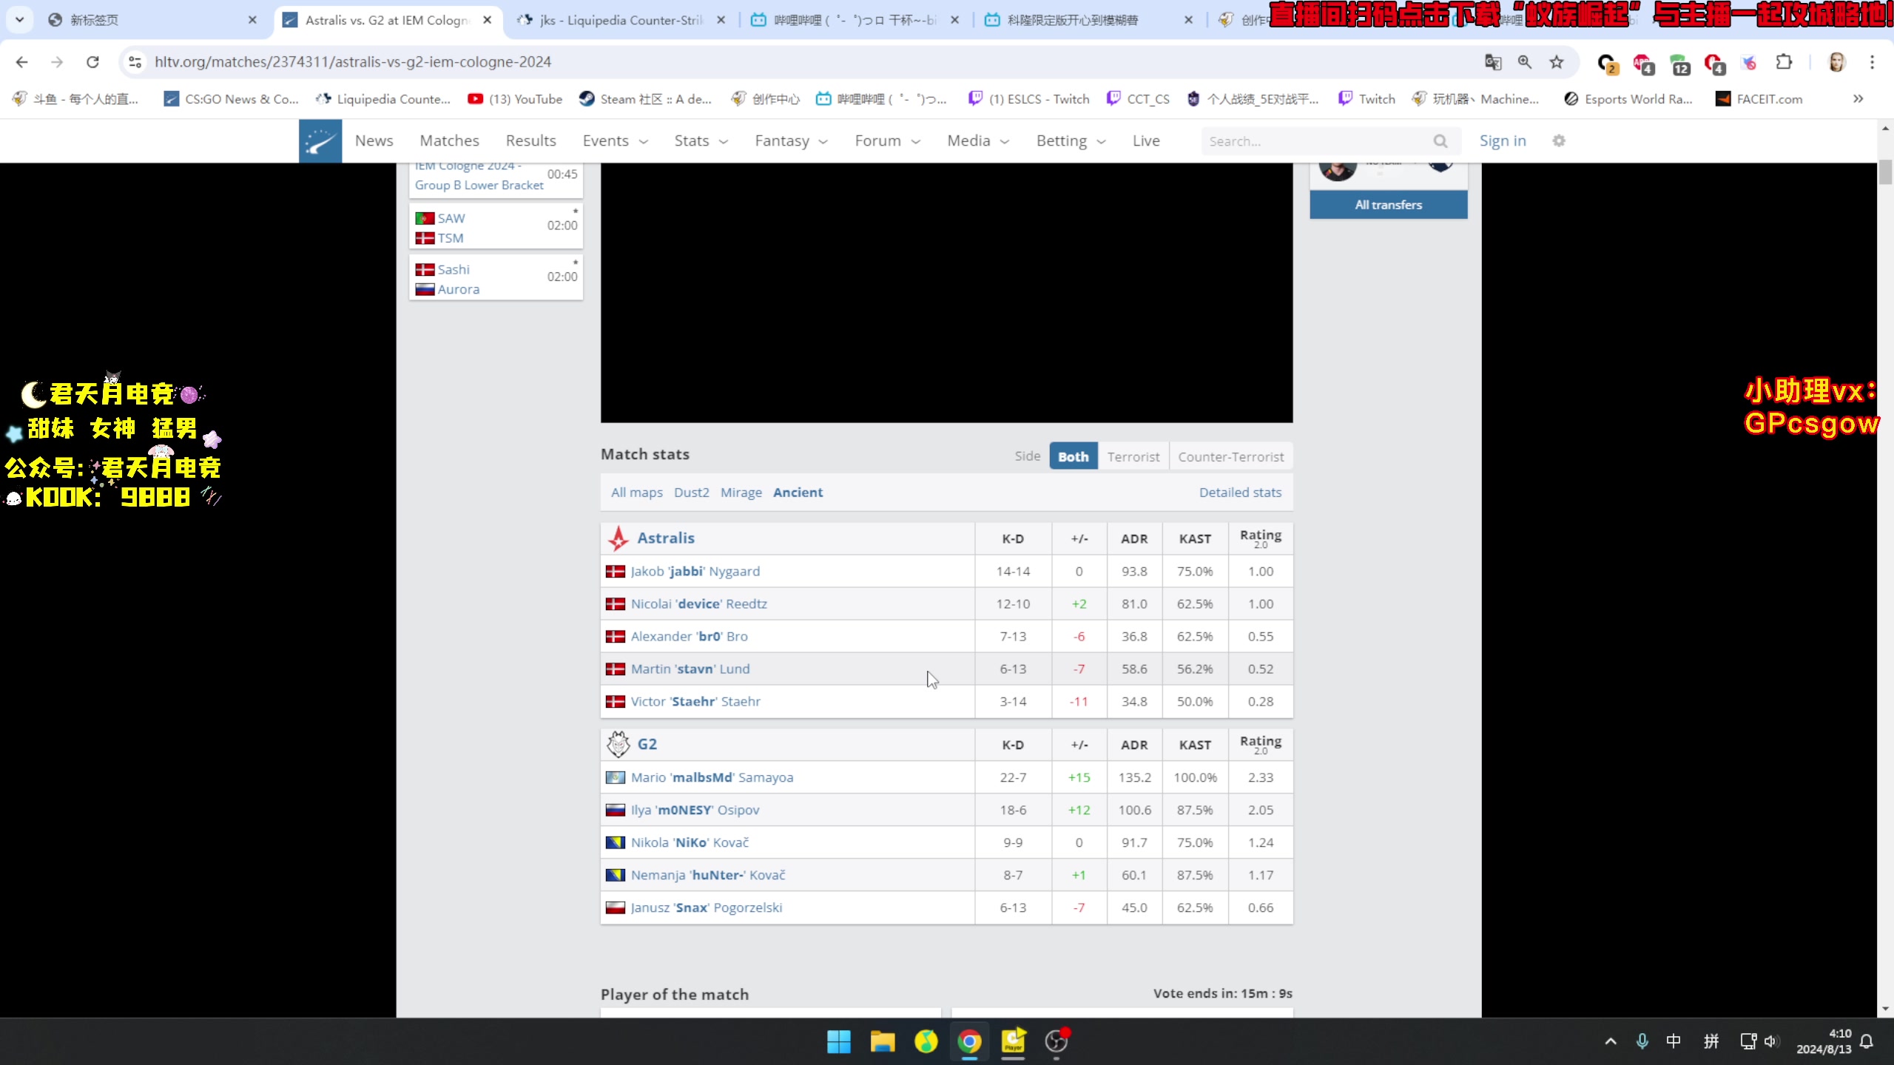Click the zoom magnifier icon in address bar

tap(1525, 62)
